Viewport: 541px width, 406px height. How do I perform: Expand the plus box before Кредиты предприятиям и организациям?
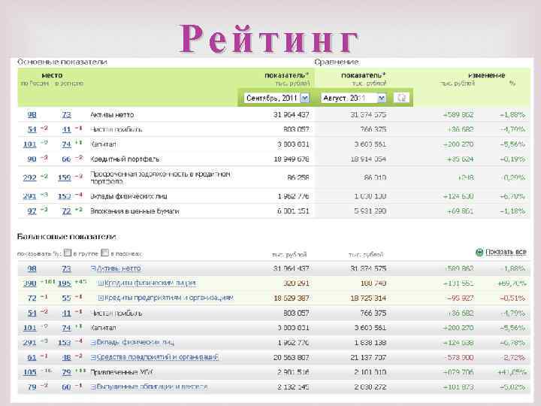[x=101, y=298]
